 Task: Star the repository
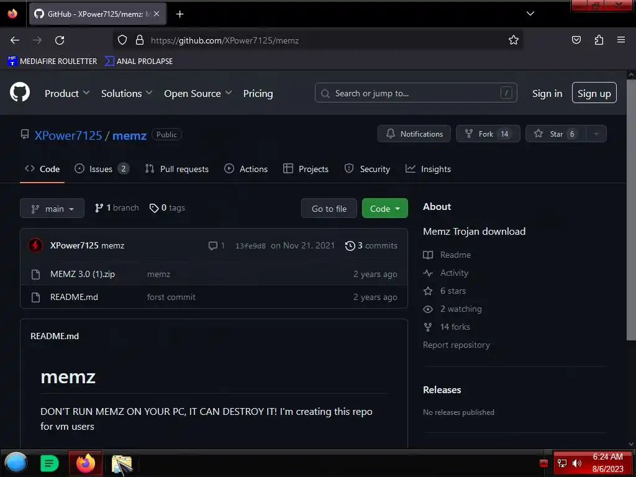tap(556, 134)
